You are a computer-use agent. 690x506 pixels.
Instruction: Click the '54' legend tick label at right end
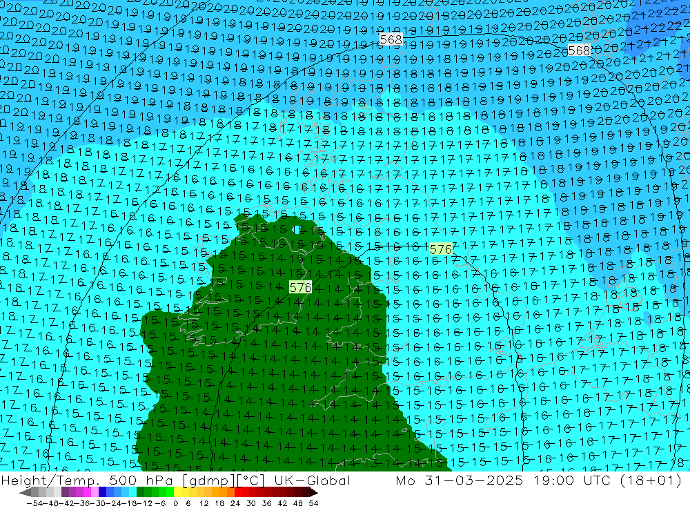coord(313,503)
